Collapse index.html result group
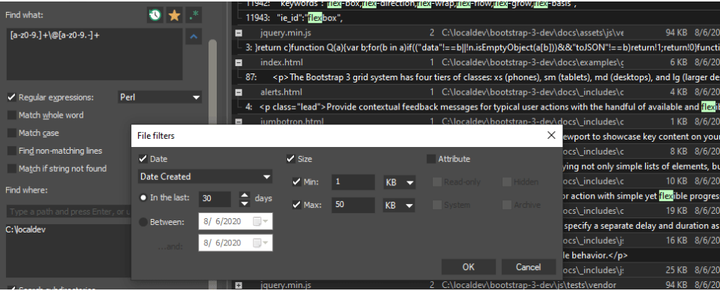 point(238,62)
